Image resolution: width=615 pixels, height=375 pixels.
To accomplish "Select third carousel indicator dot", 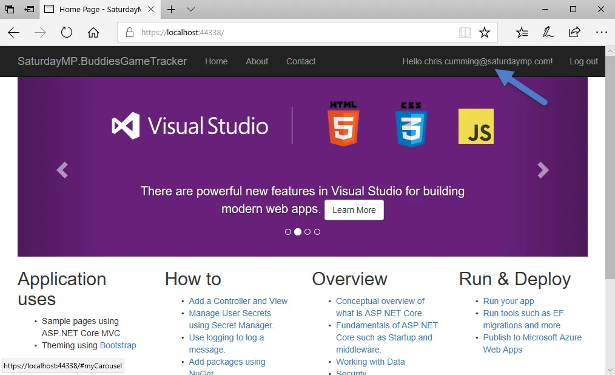I will pos(307,232).
